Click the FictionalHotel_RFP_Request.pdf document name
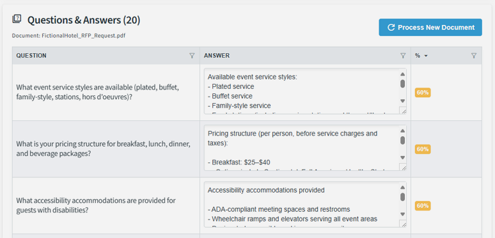This screenshot has height=238, width=495. pyautogui.click(x=83, y=36)
